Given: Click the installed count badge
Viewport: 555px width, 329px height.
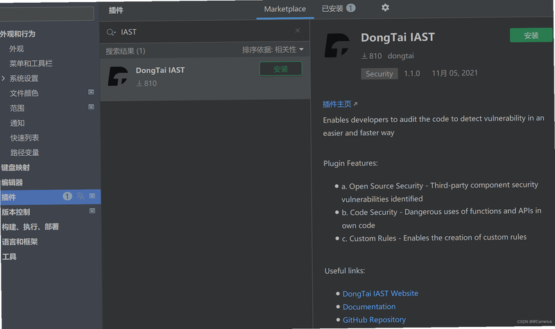Looking at the screenshot, I should (x=350, y=8).
